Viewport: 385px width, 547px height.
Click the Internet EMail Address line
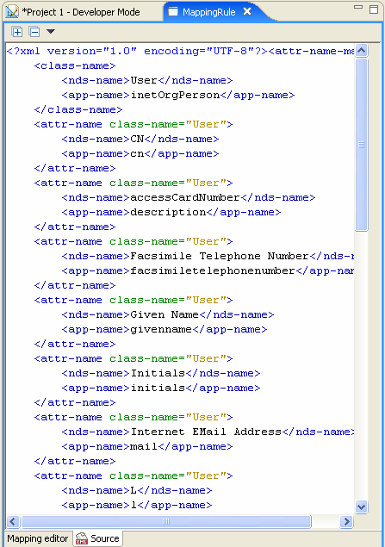pos(208,432)
